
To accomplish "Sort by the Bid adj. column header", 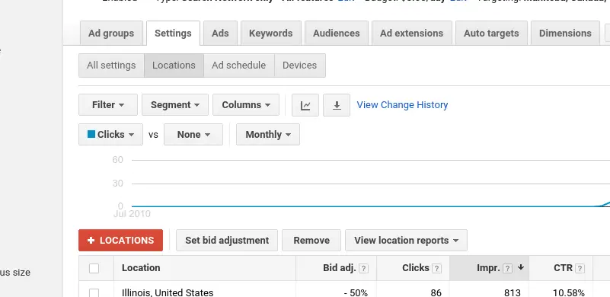I will tap(340, 268).
